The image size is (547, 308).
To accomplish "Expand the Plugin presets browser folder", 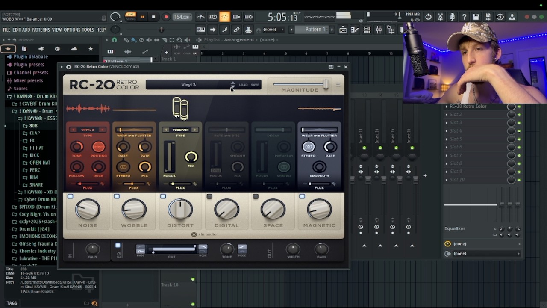I will [29, 65].
